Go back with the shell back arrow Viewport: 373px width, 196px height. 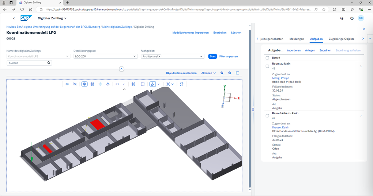[14, 18]
